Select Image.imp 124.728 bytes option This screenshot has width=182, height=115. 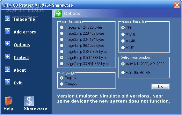tap(81, 27)
